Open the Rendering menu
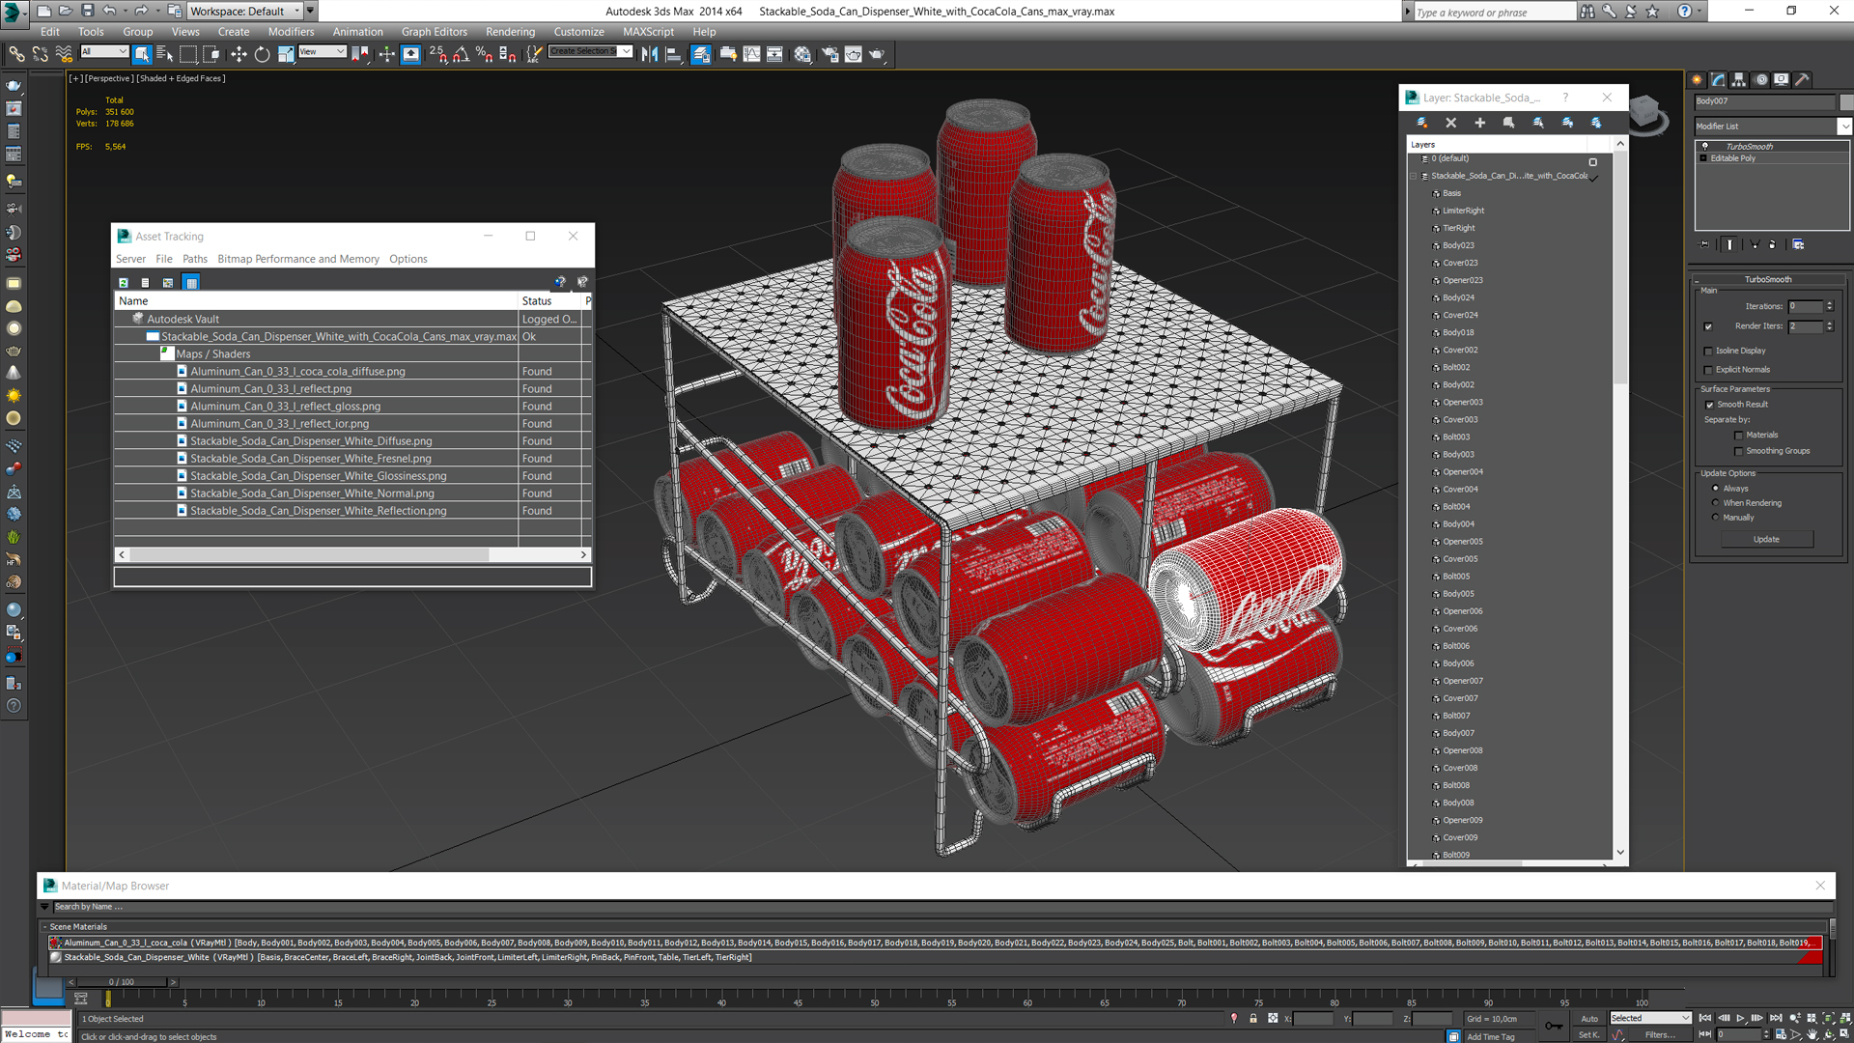This screenshot has width=1854, height=1043. (x=510, y=32)
